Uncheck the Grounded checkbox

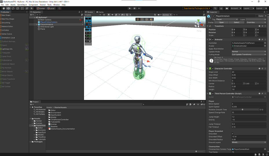(233, 134)
